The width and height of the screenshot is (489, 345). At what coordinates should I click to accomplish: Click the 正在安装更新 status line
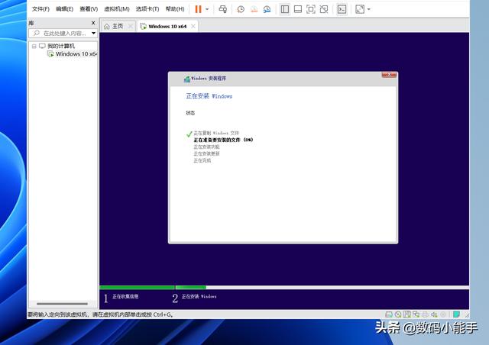[x=206, y=153]
